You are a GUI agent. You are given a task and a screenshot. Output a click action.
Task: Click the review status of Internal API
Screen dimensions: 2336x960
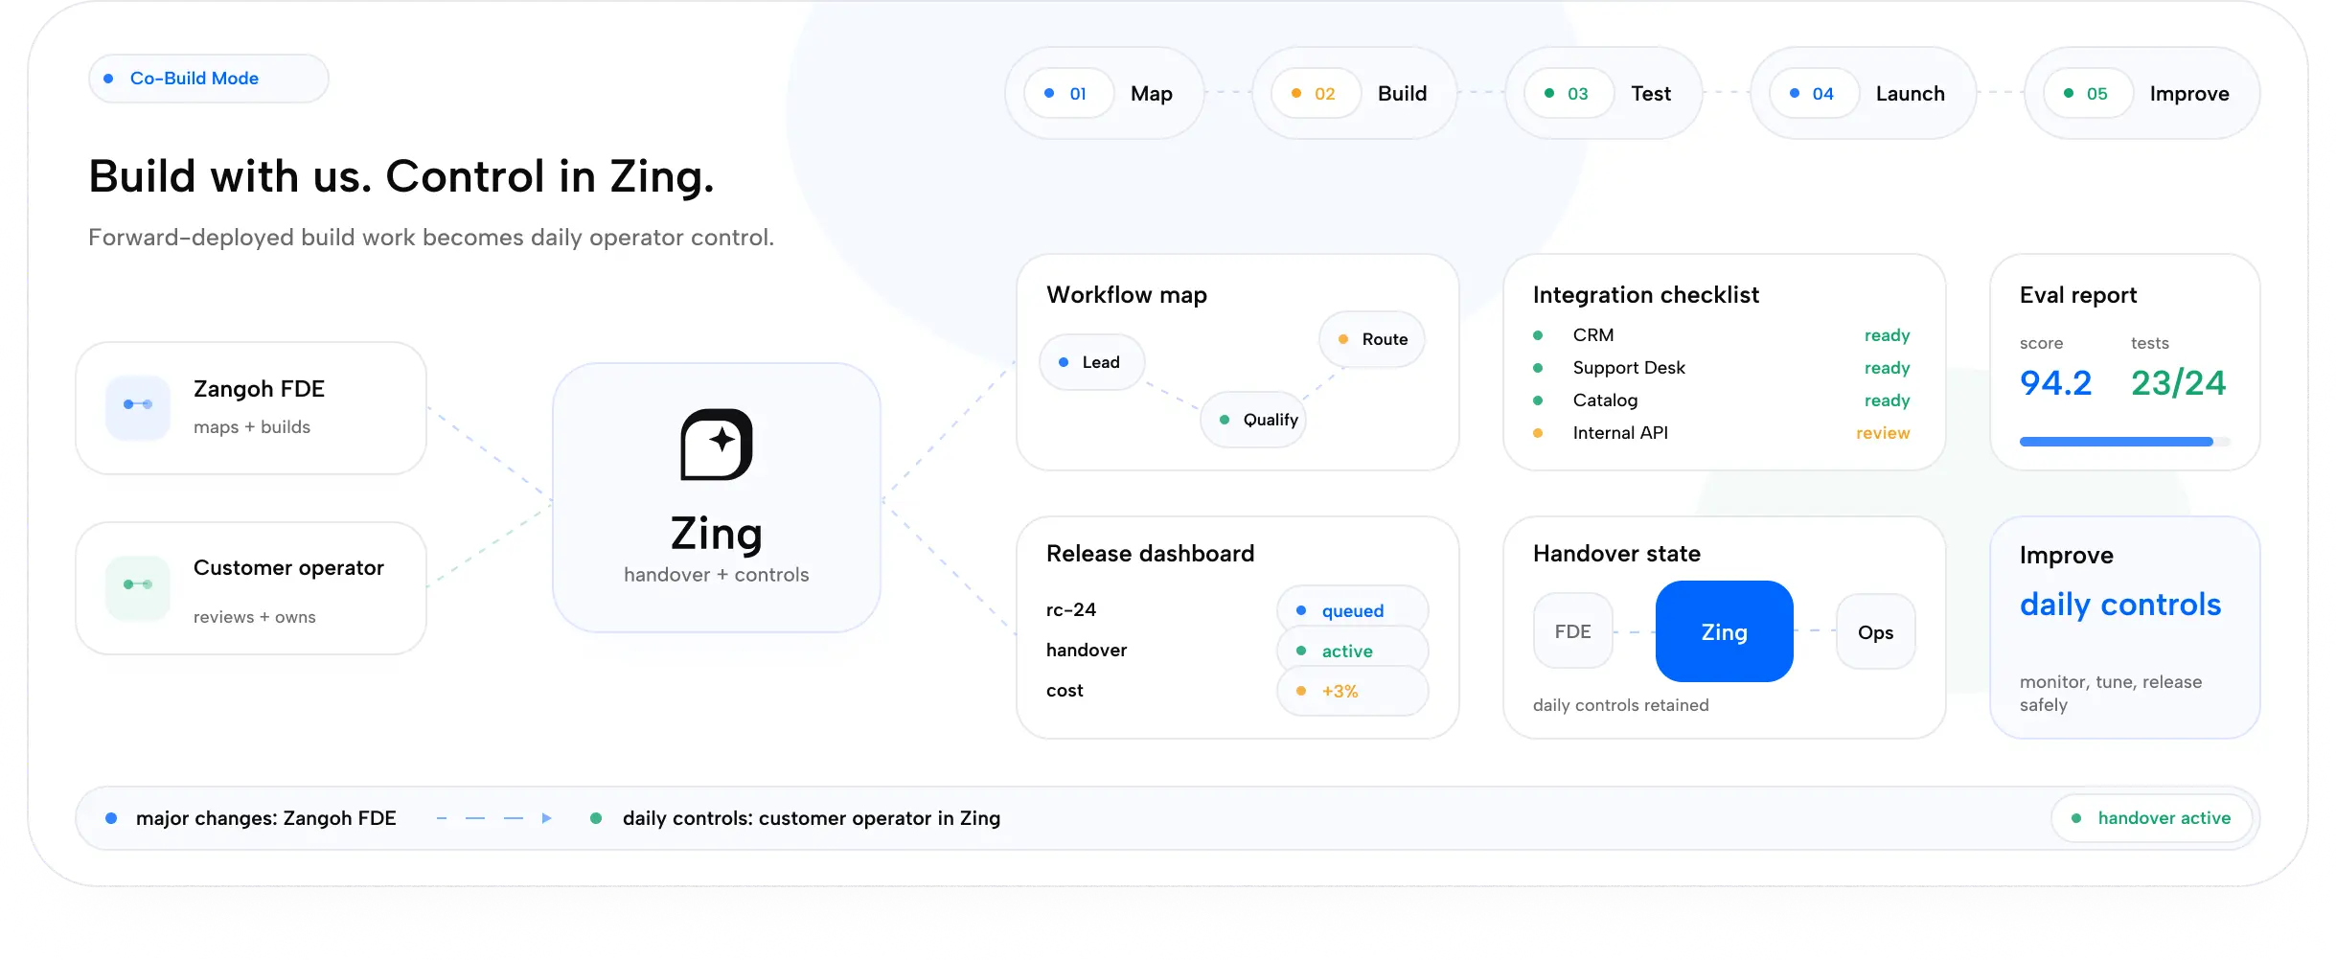tap(1883, 433)
